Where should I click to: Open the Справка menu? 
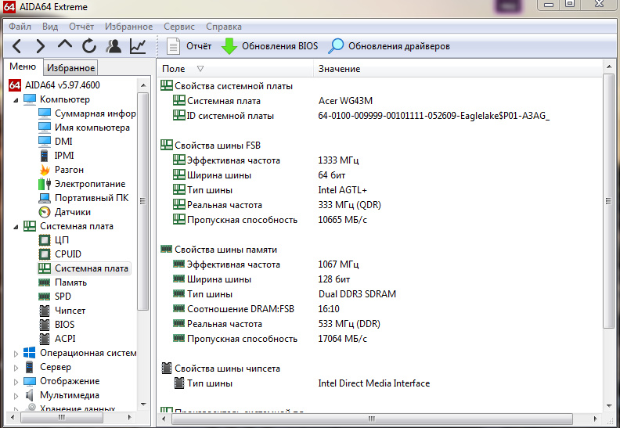tap(224, 27)
